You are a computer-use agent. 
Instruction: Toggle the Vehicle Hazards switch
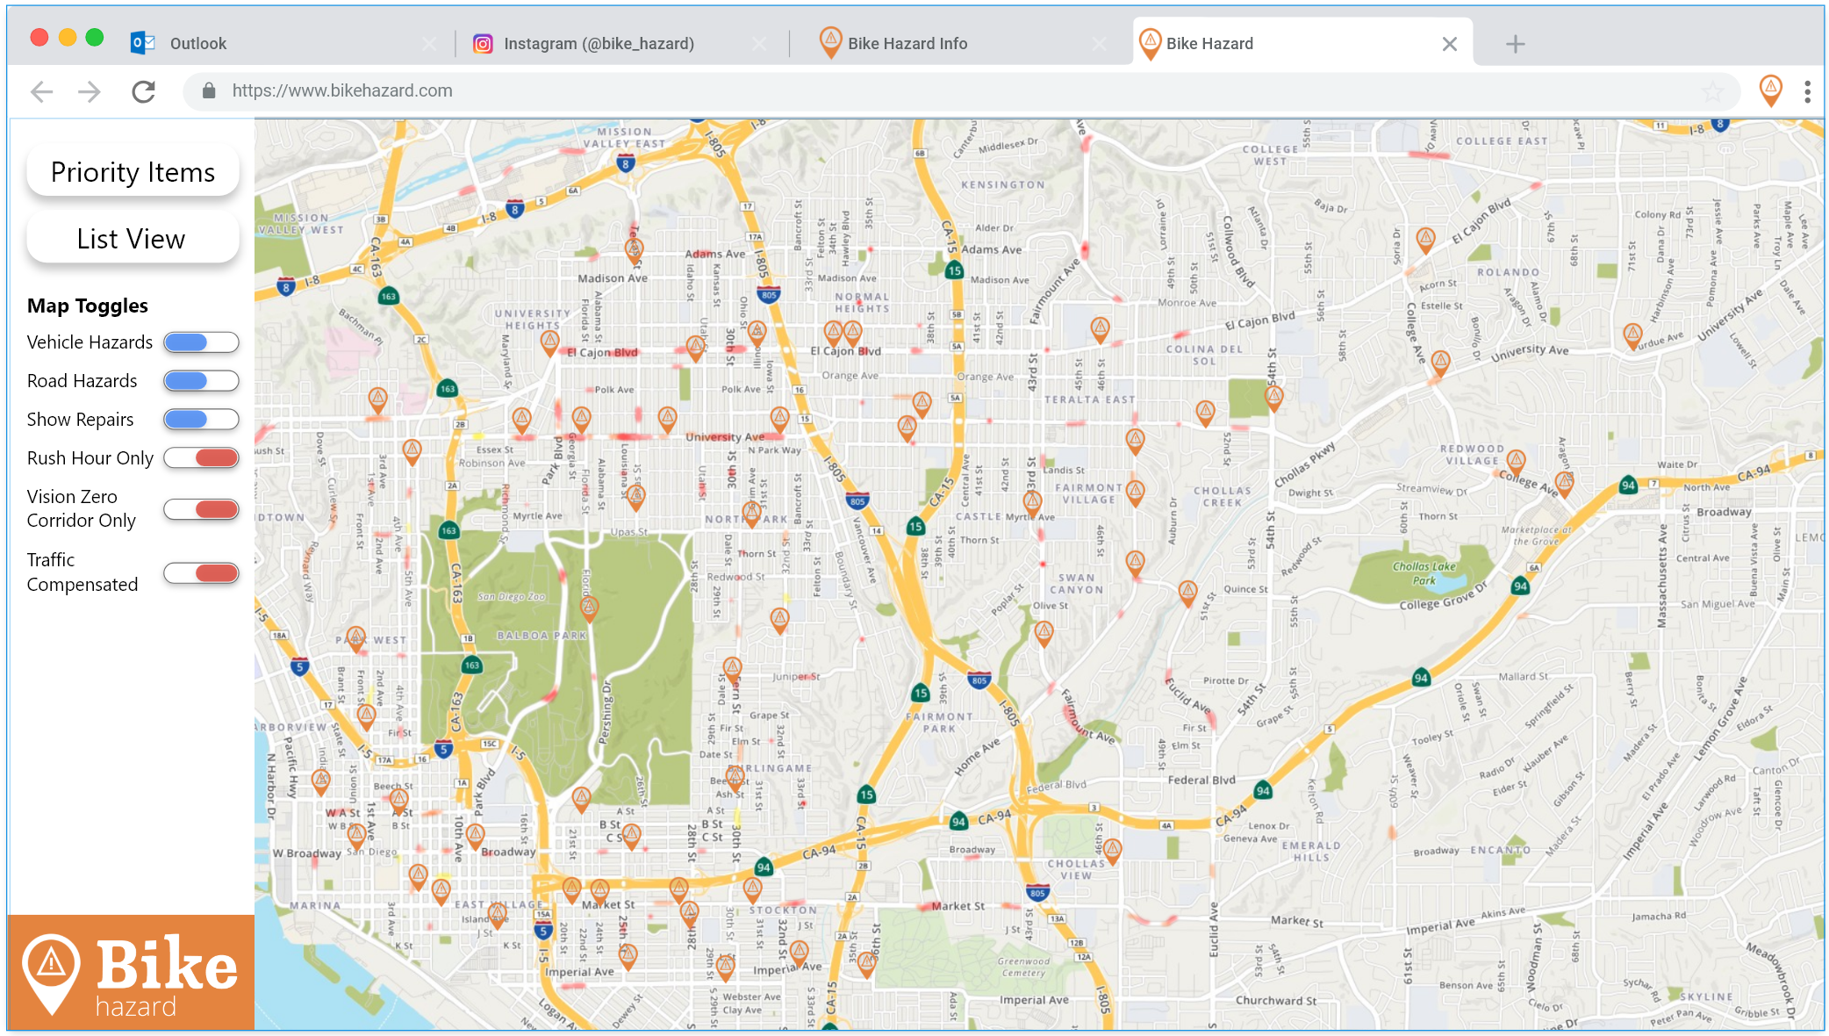tap(201, 342)
